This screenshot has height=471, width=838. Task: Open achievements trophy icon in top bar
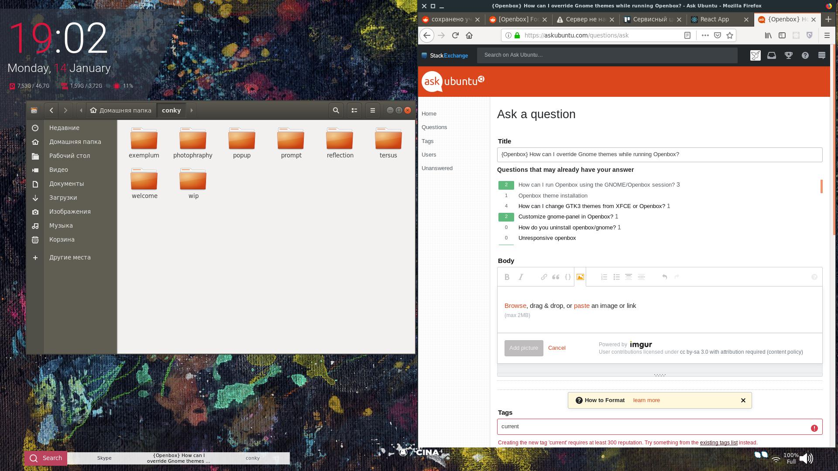coord(788,55)
